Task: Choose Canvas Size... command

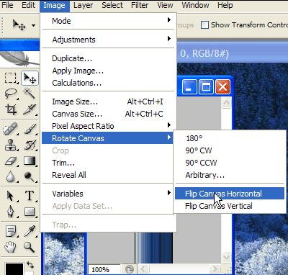Action: pyautogui.click(x=108, y=114)
